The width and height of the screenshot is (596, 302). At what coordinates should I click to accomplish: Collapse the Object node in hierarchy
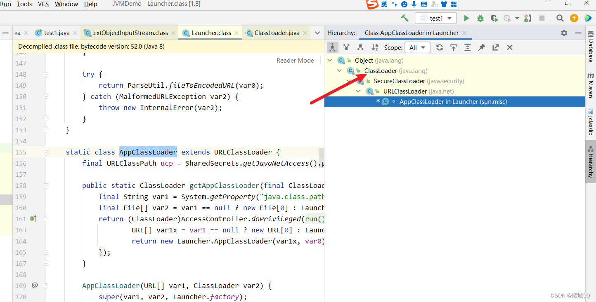330,60
